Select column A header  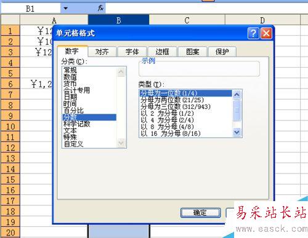54,20
